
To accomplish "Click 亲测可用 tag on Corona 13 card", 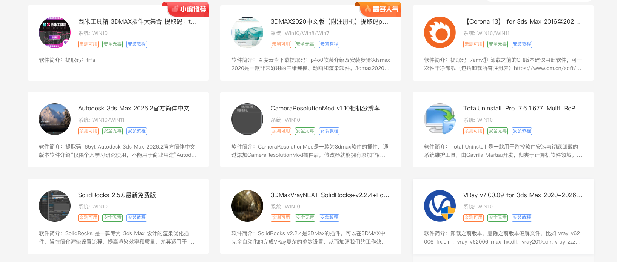I will (474, 44).
